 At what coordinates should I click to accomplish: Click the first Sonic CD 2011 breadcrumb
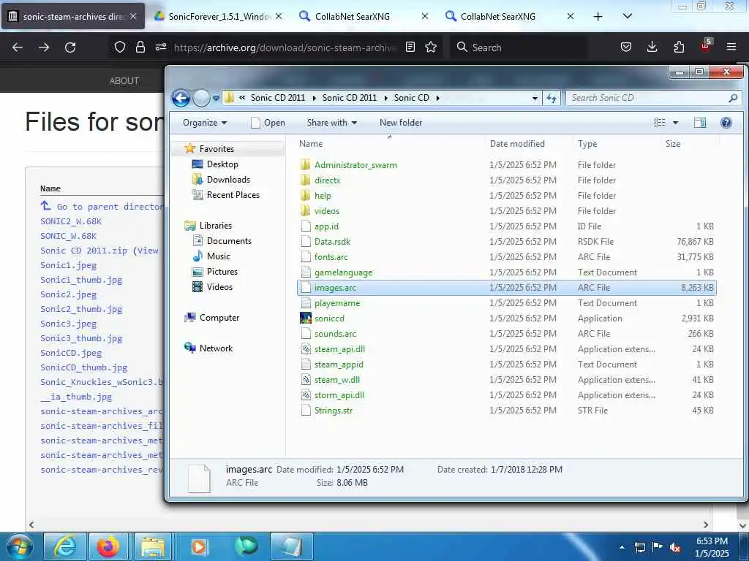coord(277,98)
